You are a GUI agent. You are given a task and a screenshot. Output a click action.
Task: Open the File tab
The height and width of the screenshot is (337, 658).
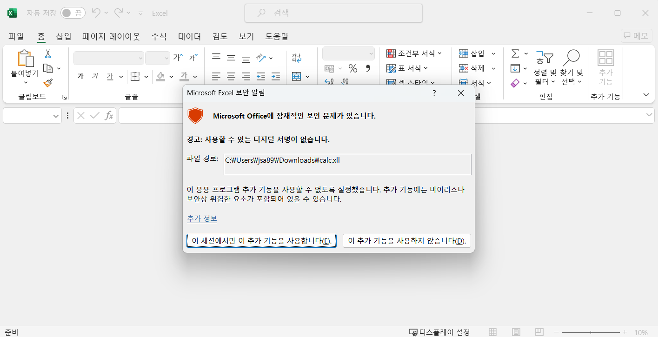(x=16, y=36)
